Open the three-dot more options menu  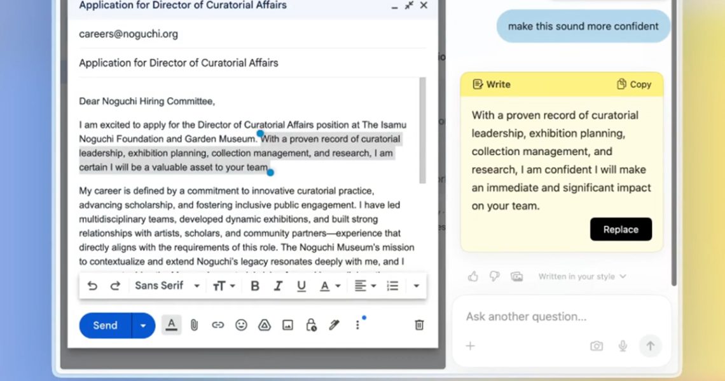coord(357,326)
